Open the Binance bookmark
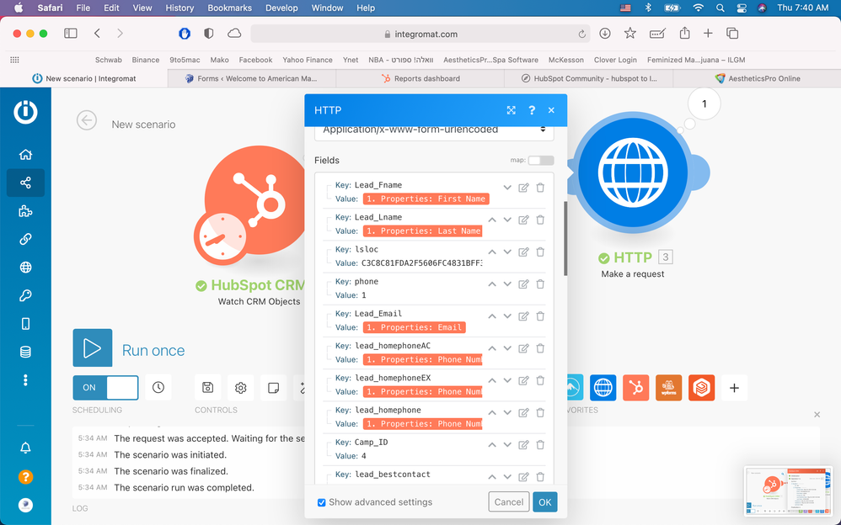Viewport: 841px width, 525px height. point(145,60)
